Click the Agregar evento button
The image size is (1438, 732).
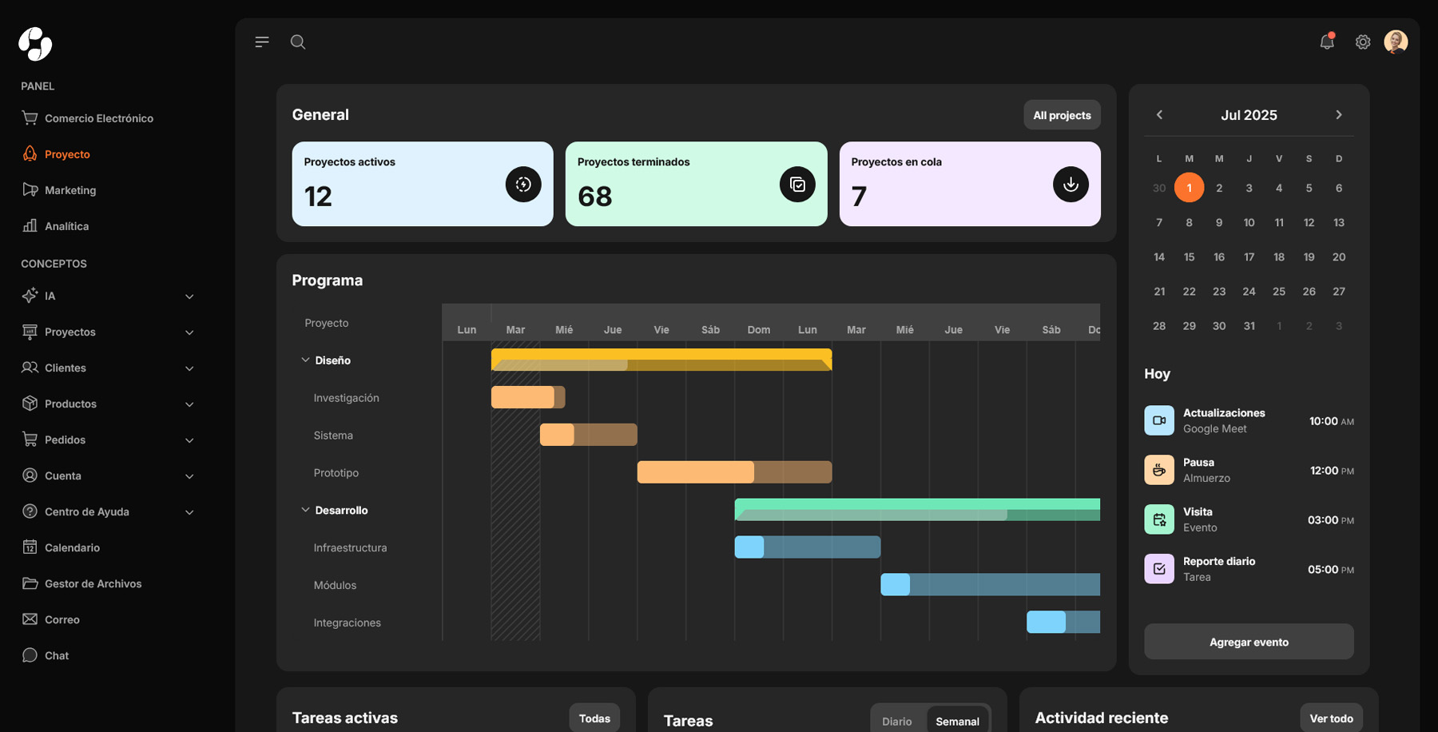(1249, 642)
